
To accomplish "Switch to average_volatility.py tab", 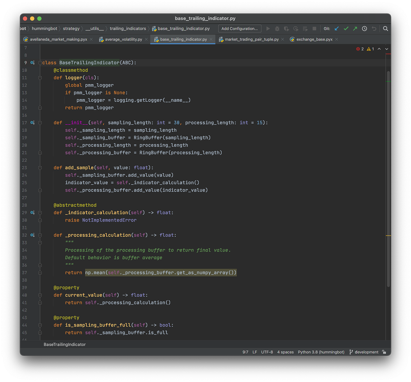I will coord(123,39).
